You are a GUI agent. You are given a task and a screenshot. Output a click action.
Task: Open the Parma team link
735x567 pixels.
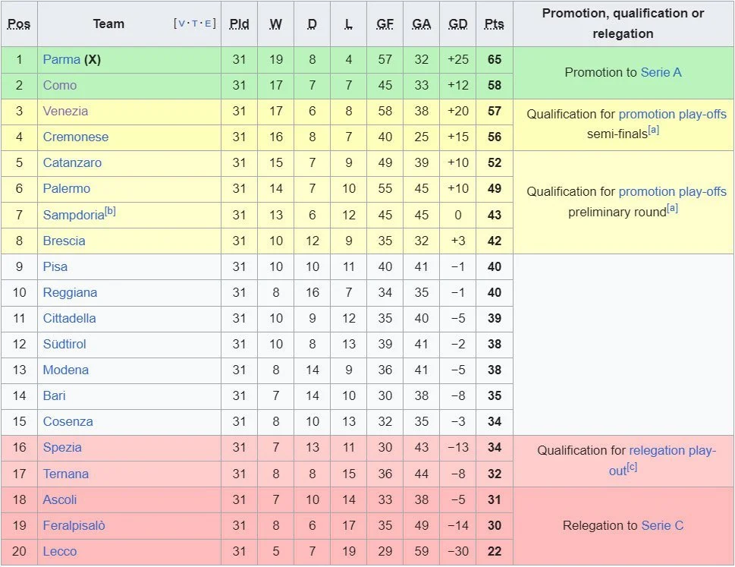pos(61,59)
